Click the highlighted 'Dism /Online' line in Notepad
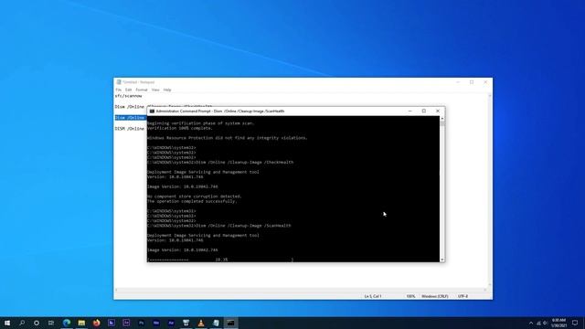 pos(130,118)
